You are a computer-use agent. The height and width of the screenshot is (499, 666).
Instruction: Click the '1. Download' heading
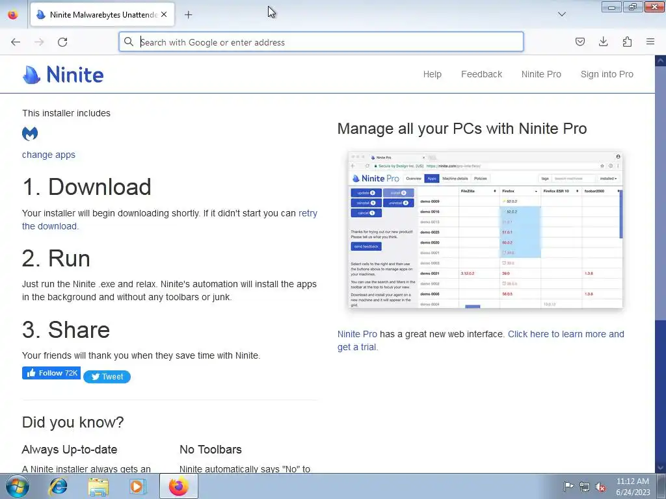tap(87, 186)
